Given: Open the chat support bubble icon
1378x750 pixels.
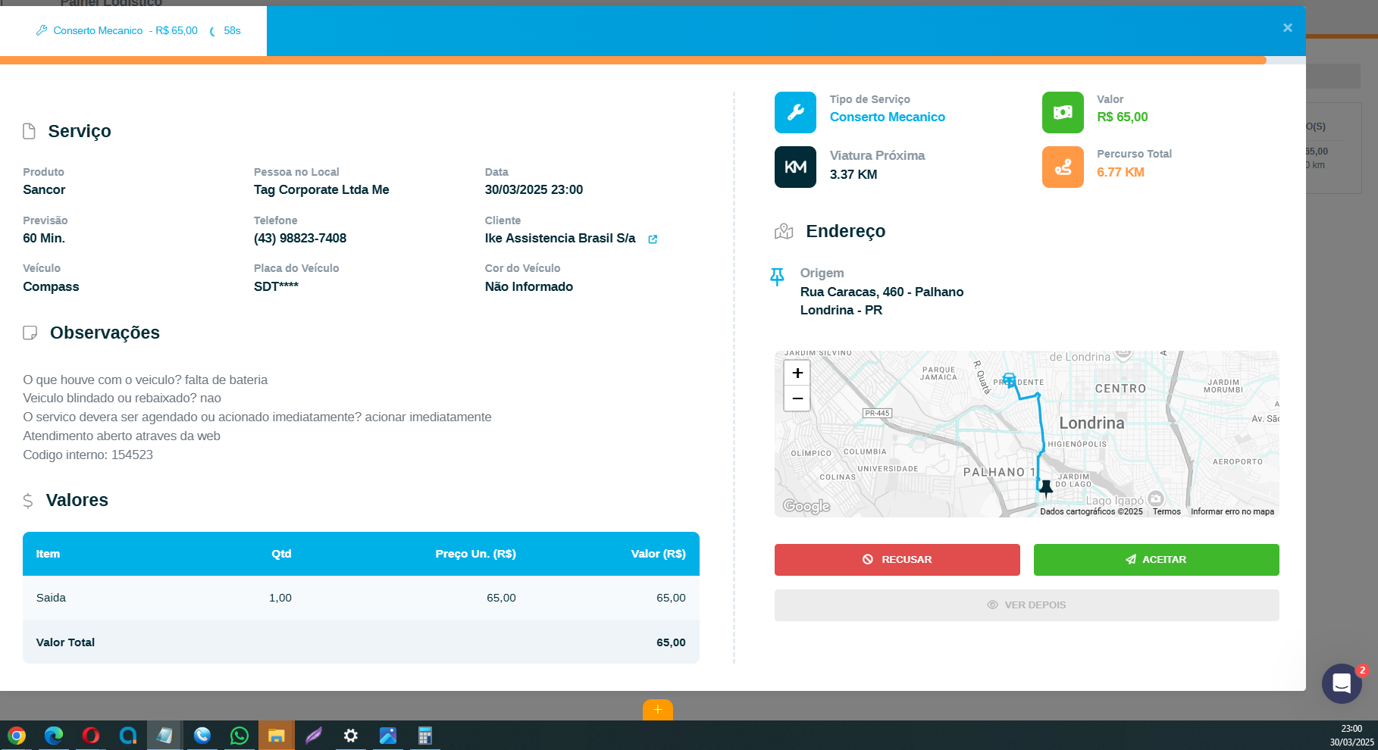Looking at the screenshot, I should click(1342, 683).
